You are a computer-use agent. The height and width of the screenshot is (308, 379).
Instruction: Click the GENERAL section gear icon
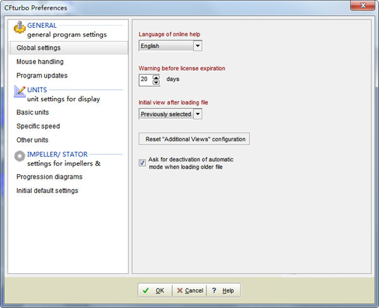19,29
